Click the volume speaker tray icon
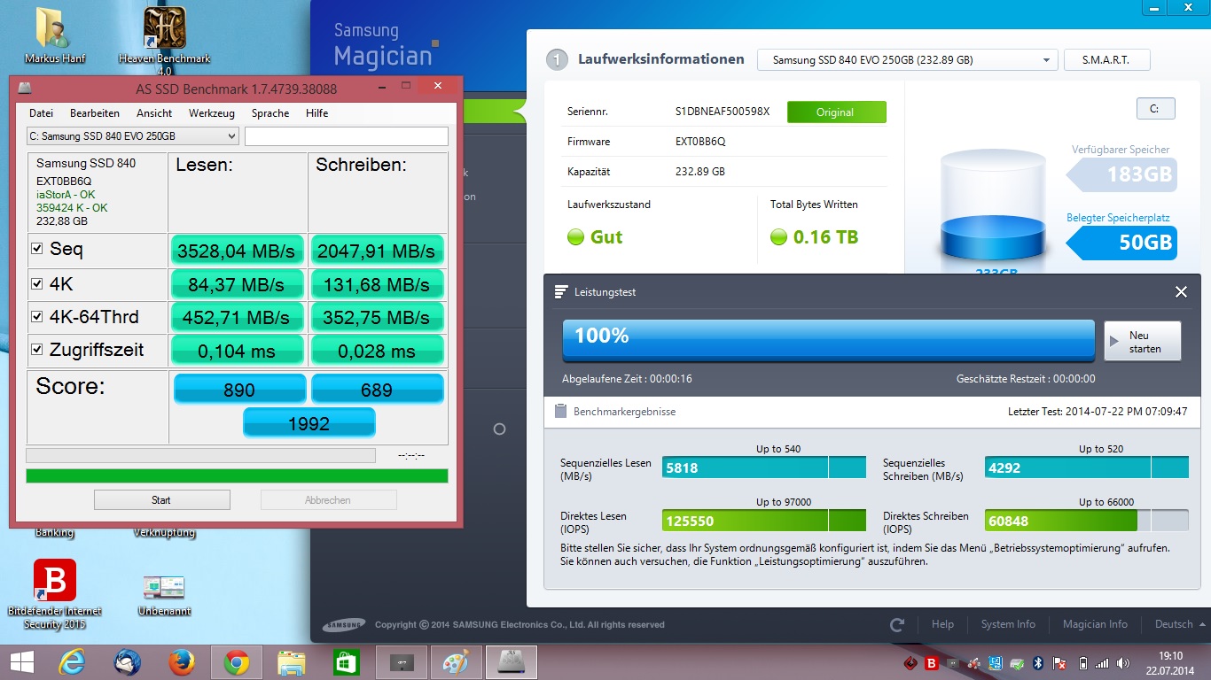The width and height of the screenshot is (1211, 680). [1123, 662]
